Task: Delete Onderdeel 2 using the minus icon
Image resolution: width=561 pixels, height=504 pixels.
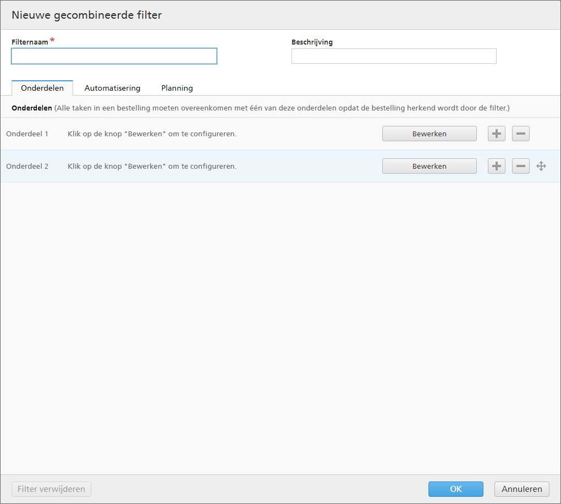Action: tap(520, 166)
